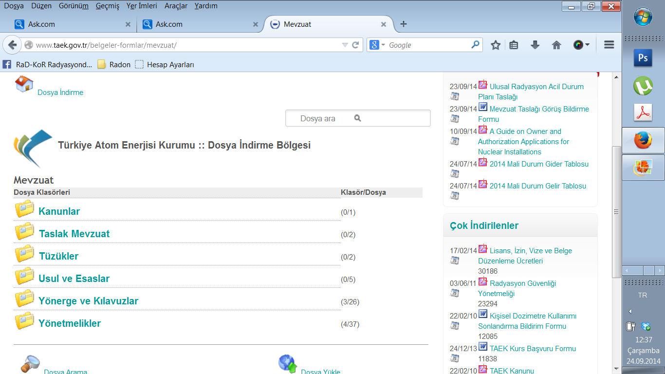Open the Downloads arrow icon

point(535,45)
